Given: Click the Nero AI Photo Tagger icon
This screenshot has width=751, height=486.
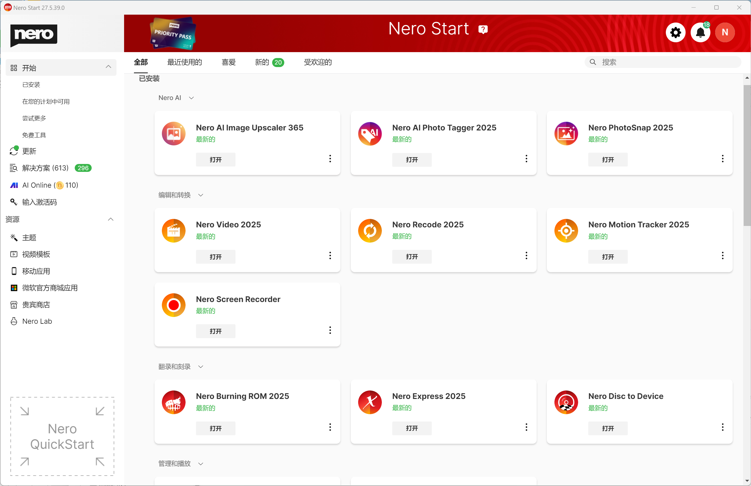Looking at the screenshot, I should [370, 134].
